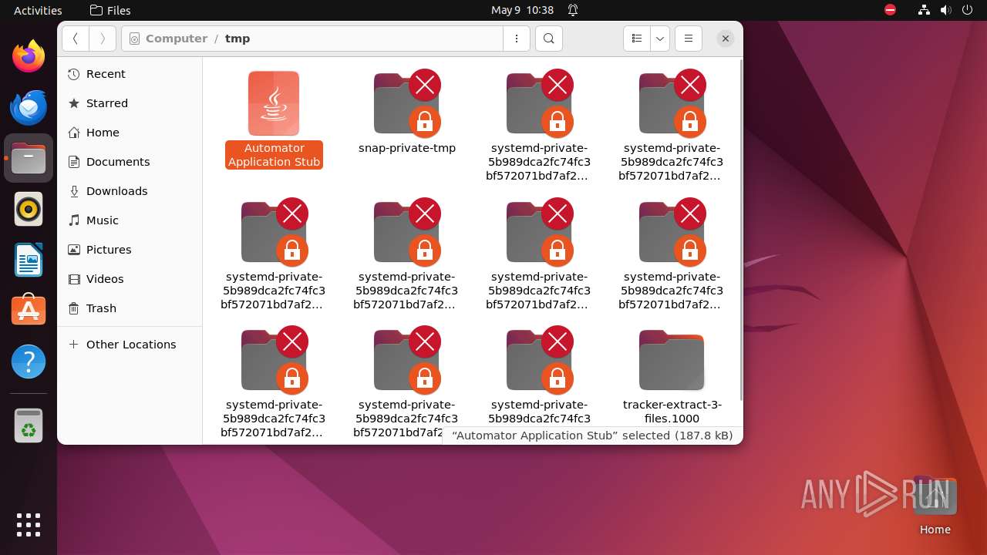Open Downloads in the sidebar
Image resolution: width=987 pixels, height=555 pixels.
click(130, 191)
